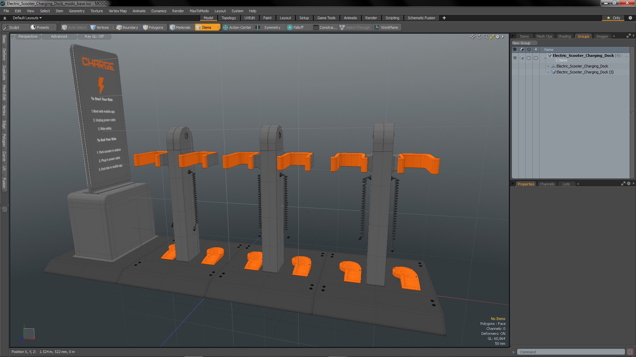636x357 pixels.
Task: Expand the Electric_Scooter_Charging_Dock group
Action: (546, 56)
